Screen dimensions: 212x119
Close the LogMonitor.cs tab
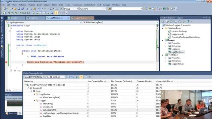point(68,18)
